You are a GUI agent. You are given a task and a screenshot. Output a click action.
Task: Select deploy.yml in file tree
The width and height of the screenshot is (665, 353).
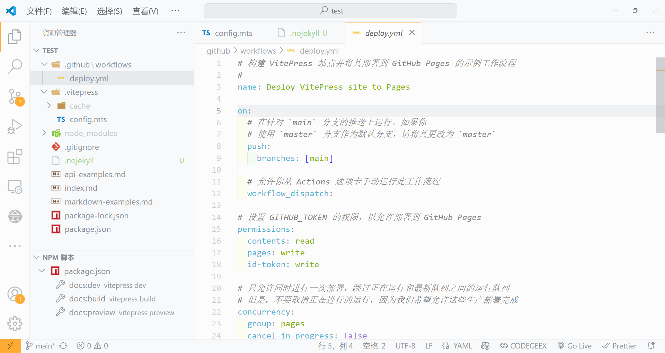point(112,78)
